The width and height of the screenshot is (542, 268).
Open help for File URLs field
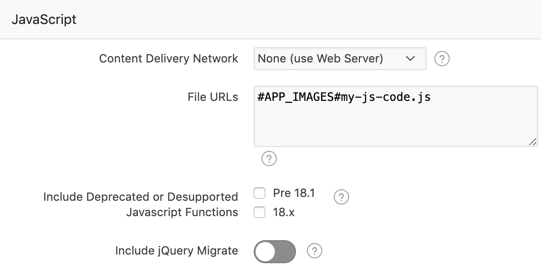point(269,158)
